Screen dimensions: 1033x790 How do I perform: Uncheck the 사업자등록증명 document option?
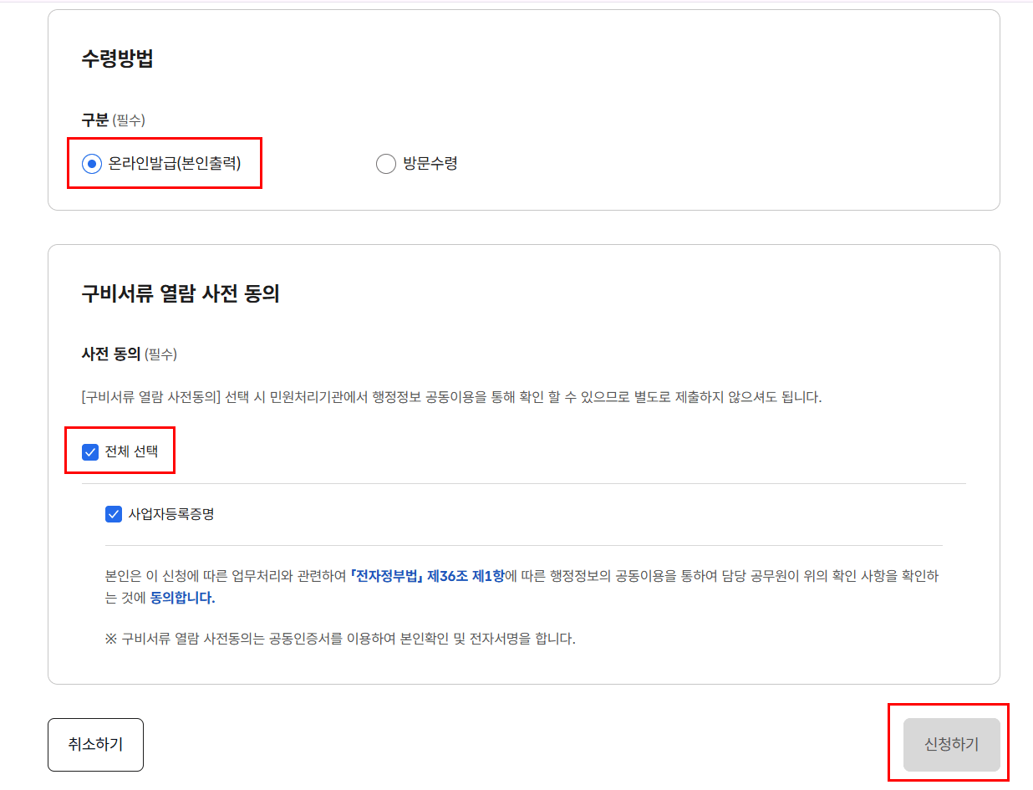click(x=113, y=513)
